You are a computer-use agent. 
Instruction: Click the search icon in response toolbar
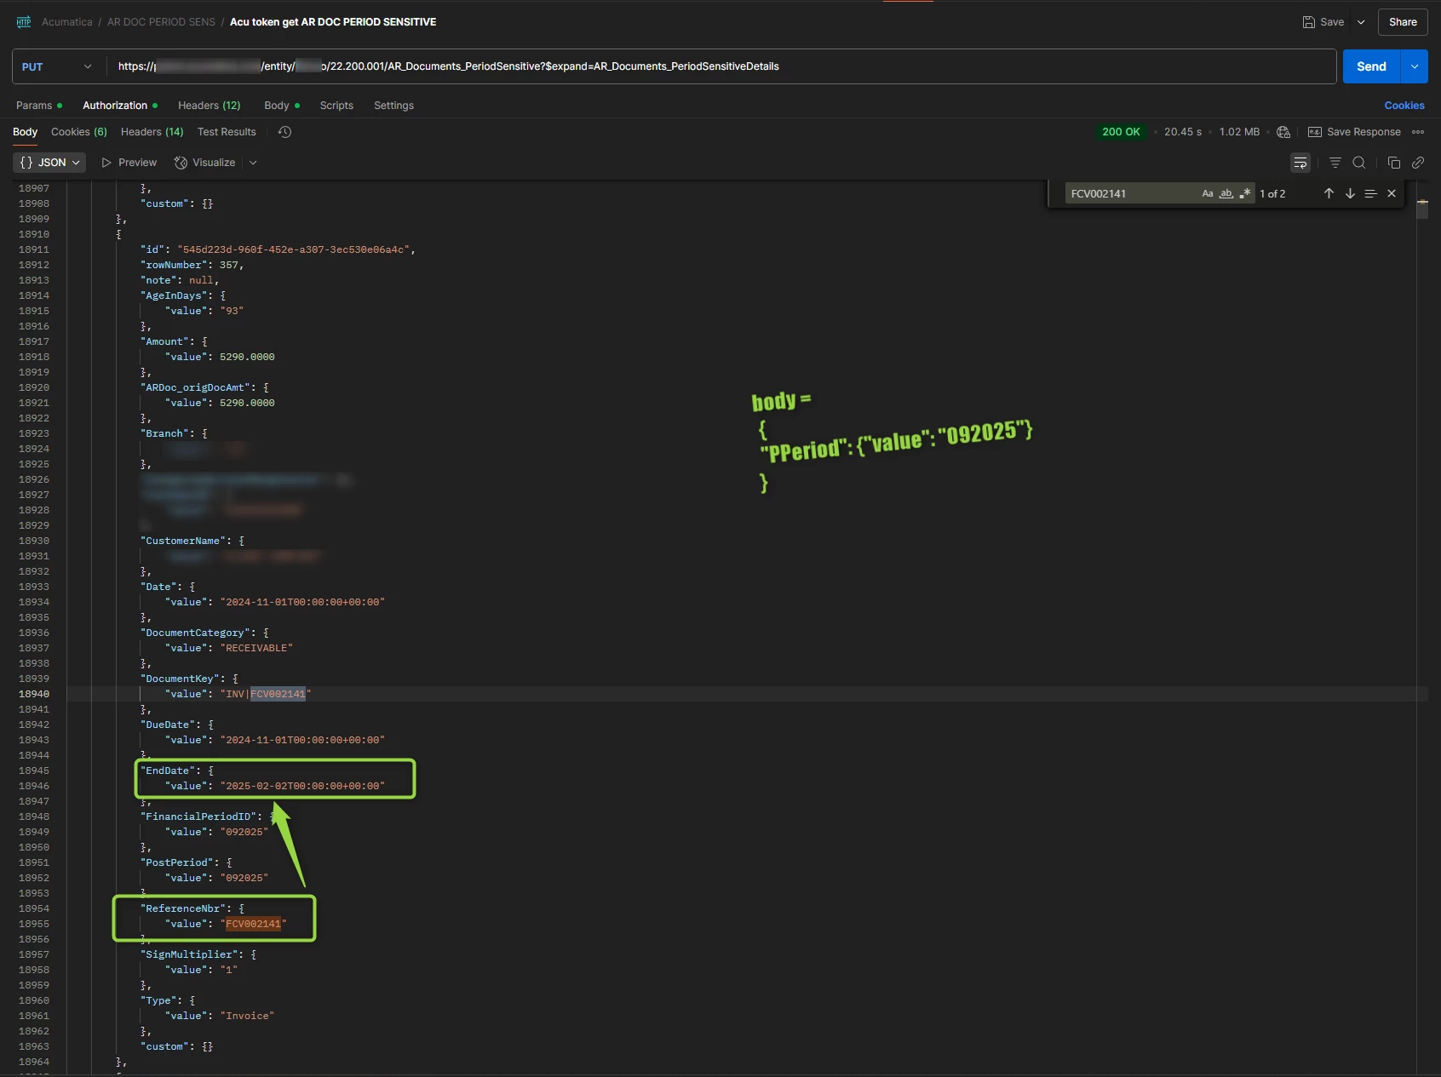[x=1359, y=163]
